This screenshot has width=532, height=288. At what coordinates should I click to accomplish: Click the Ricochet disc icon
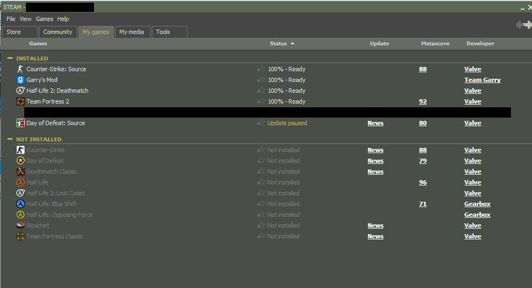click(21, 225)
